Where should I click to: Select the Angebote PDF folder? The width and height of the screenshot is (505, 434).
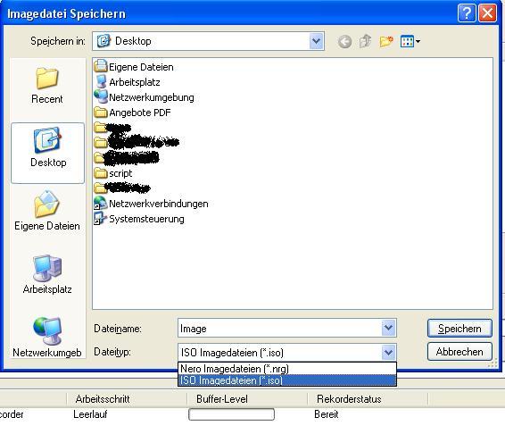tap(132, 113)
